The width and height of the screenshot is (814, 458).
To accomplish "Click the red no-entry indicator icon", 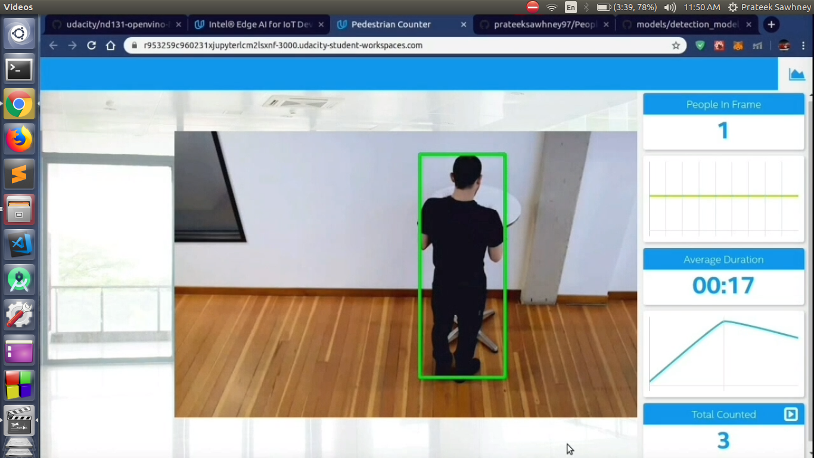I will (x=533, y=7).
